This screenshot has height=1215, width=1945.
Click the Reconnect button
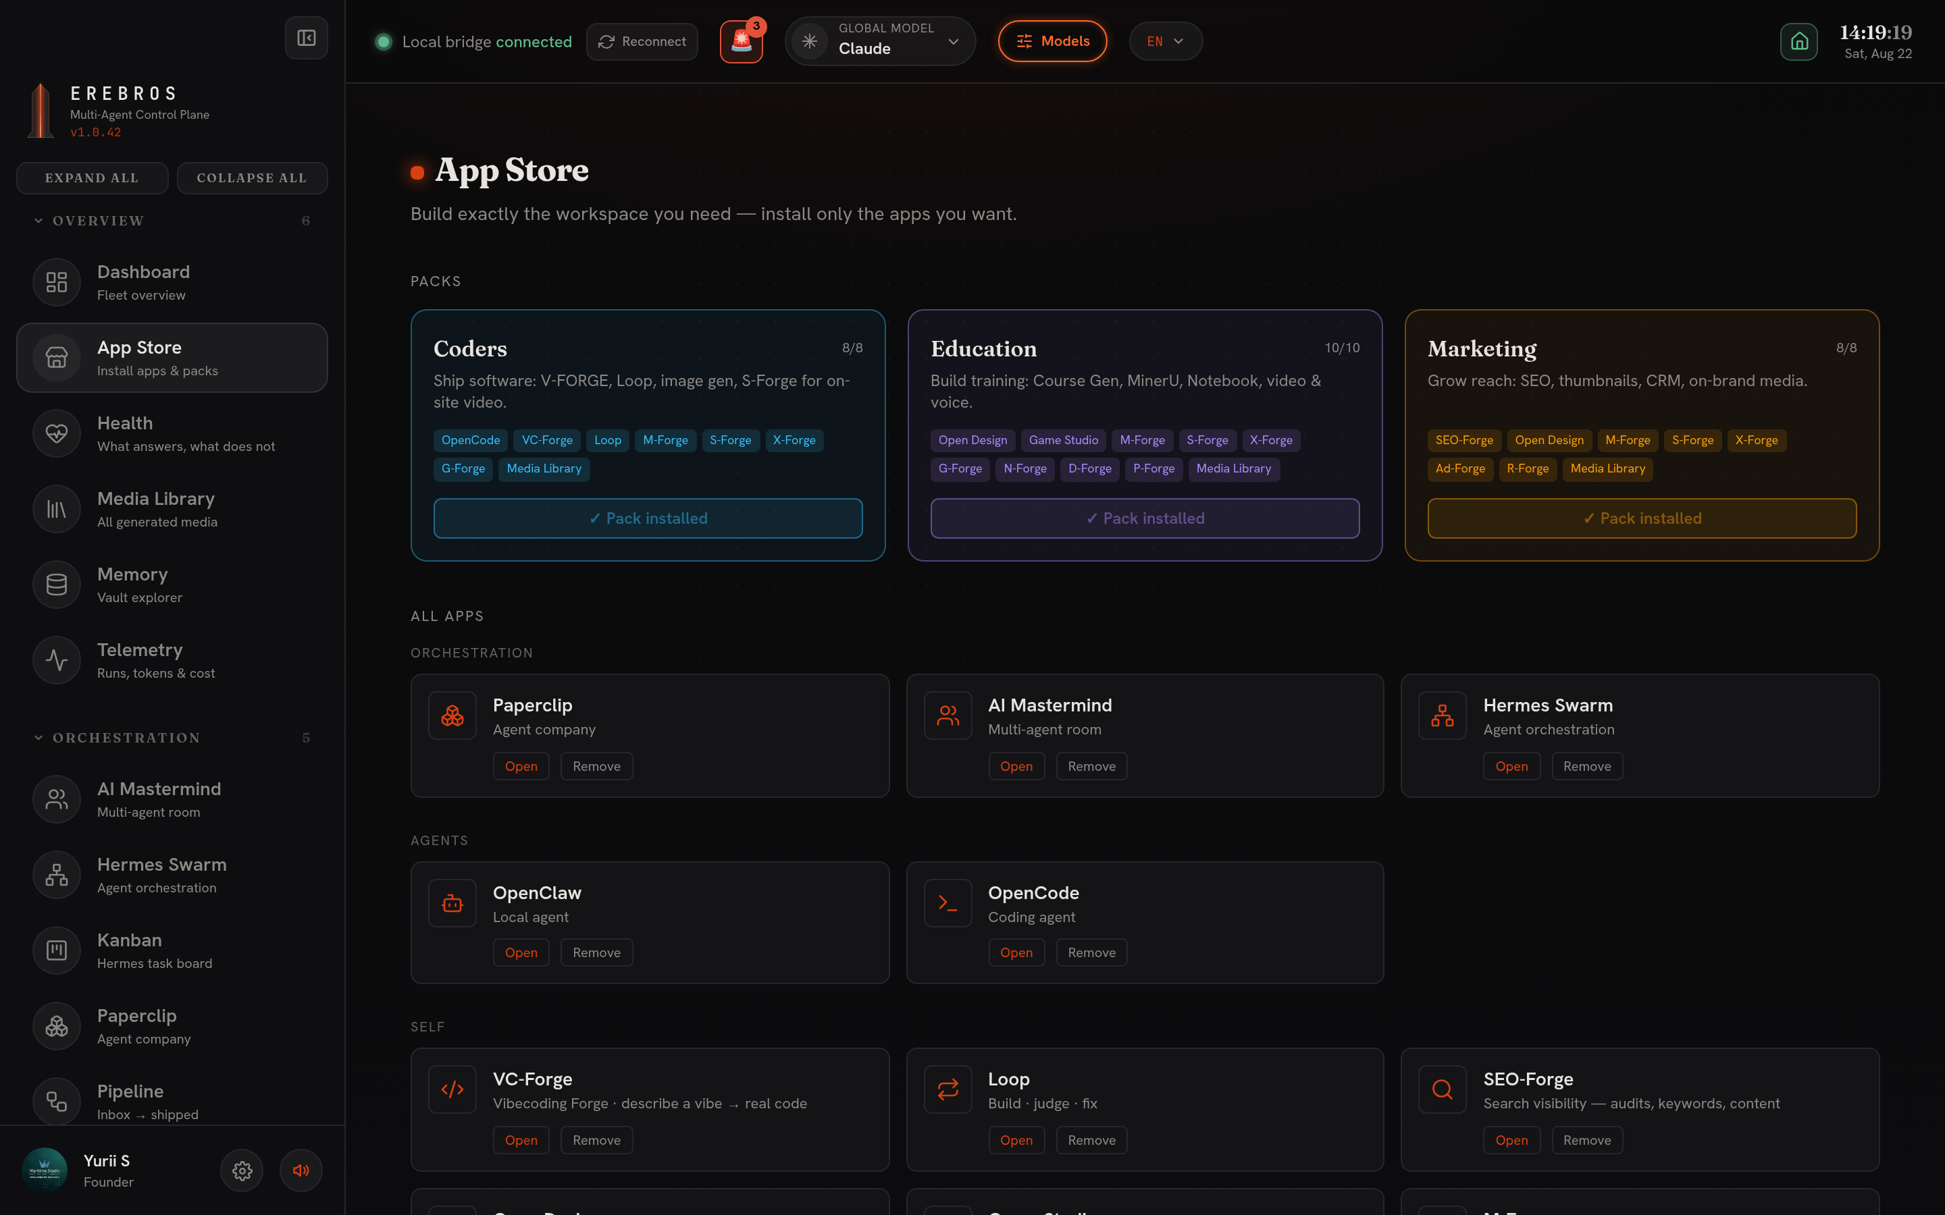pos(642,41)
